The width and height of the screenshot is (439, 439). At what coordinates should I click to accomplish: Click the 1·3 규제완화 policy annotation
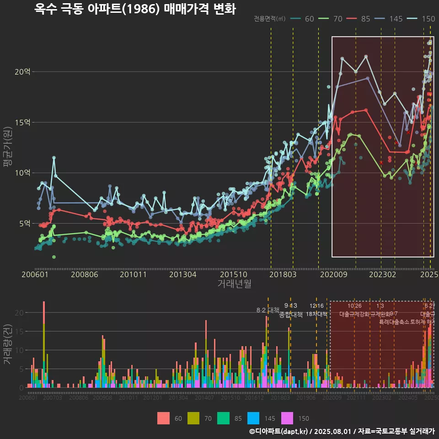(380, 310)
